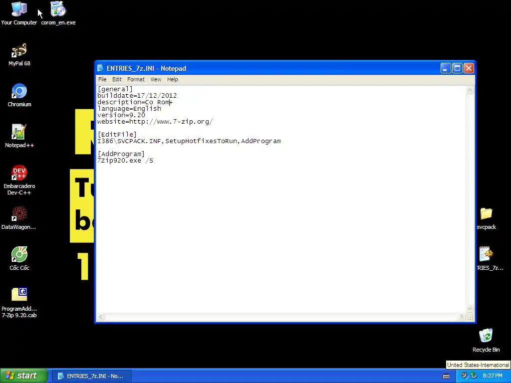Select the Recycle Bin icon
The image size is (511, 383).
(486, 341)
